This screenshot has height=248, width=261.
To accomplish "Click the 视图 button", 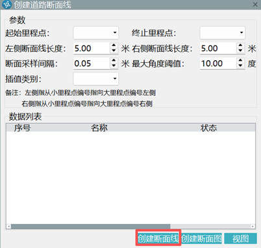I will (x=240, y=238).
